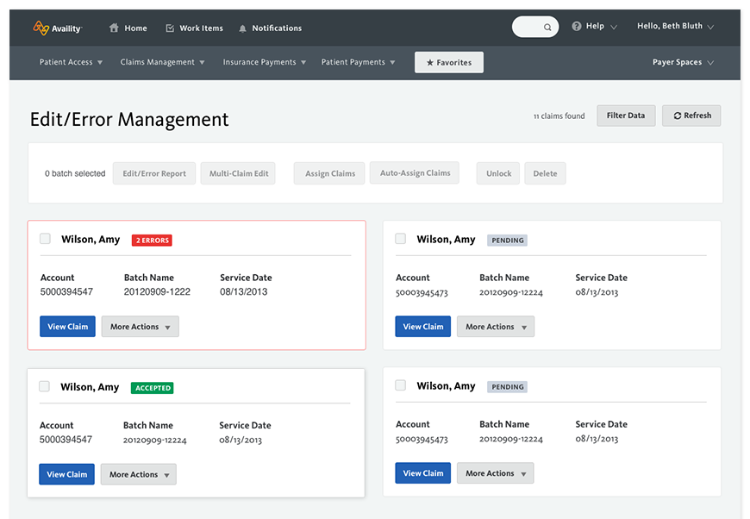Click the Notifications bell icon
The image size is (750, 519).
tap(242, 28)
